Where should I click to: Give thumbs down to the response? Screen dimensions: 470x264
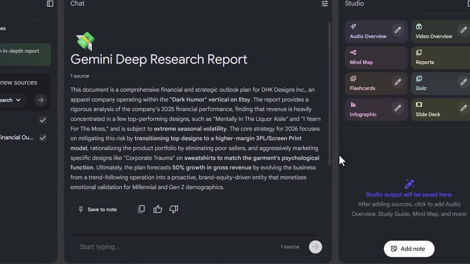tap(174, 209)
